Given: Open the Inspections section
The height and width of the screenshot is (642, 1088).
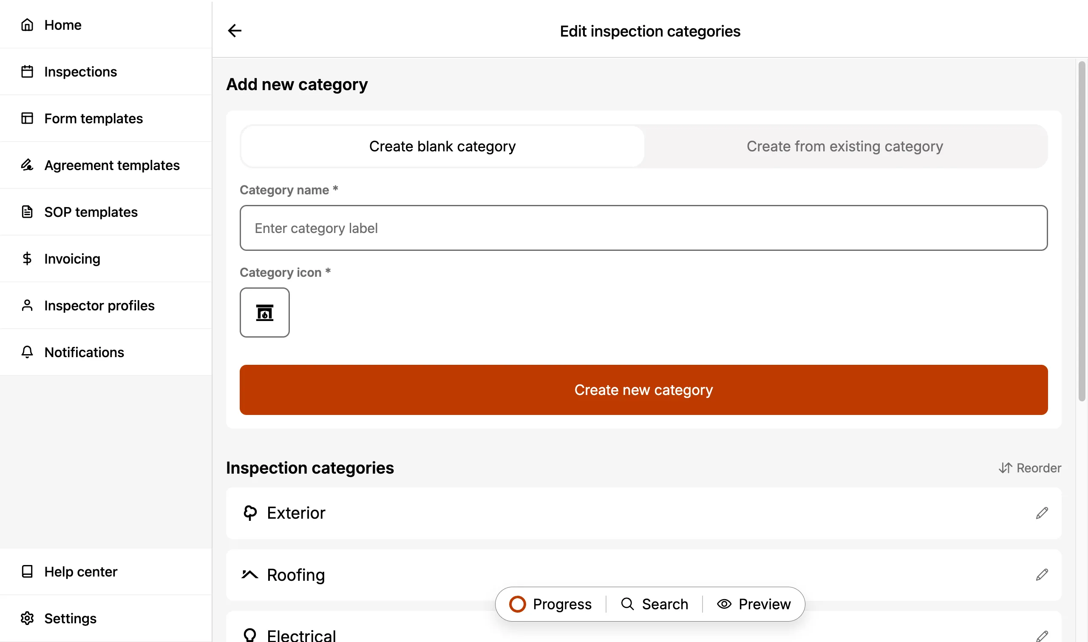Looking at the screenshot, I should coord(105,71).
